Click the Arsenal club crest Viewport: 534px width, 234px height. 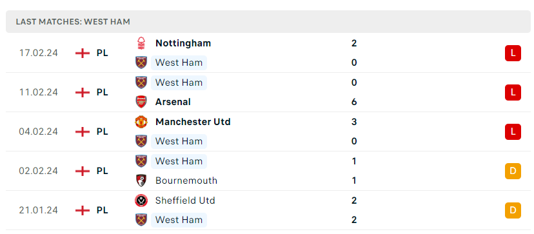141,102
